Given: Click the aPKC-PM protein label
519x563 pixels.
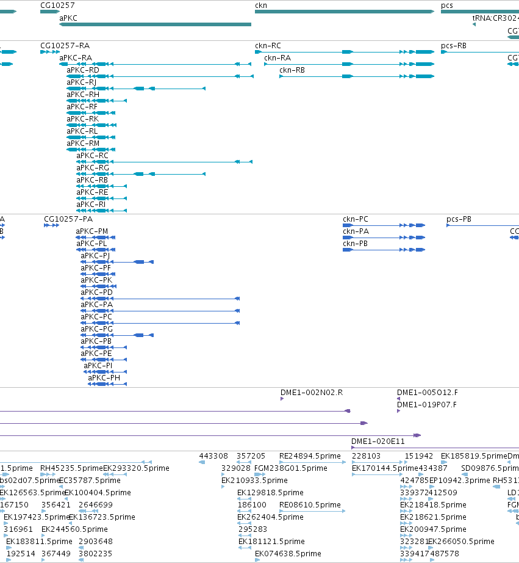Looking at the screenshot, I should tap(92, 231).
